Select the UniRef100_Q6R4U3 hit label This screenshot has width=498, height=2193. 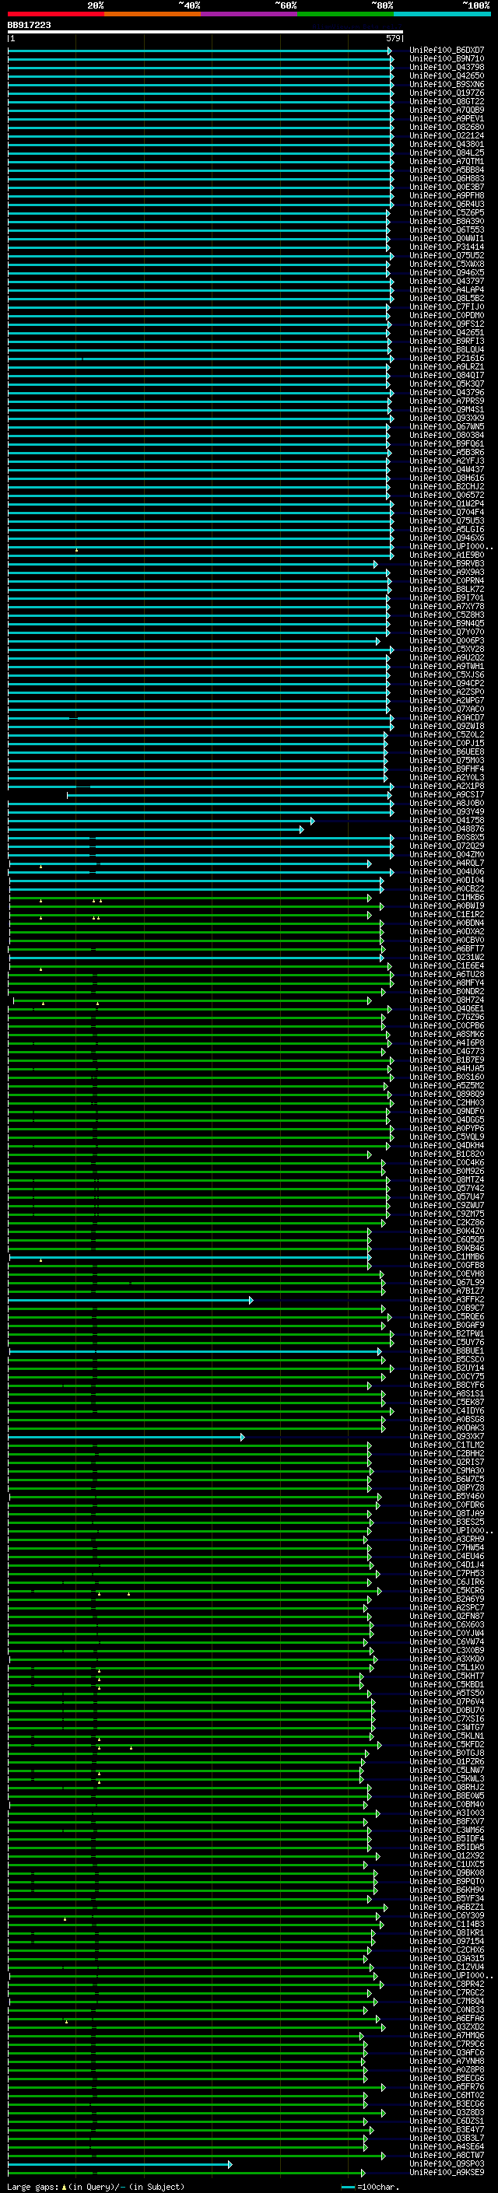coord(447,205)
